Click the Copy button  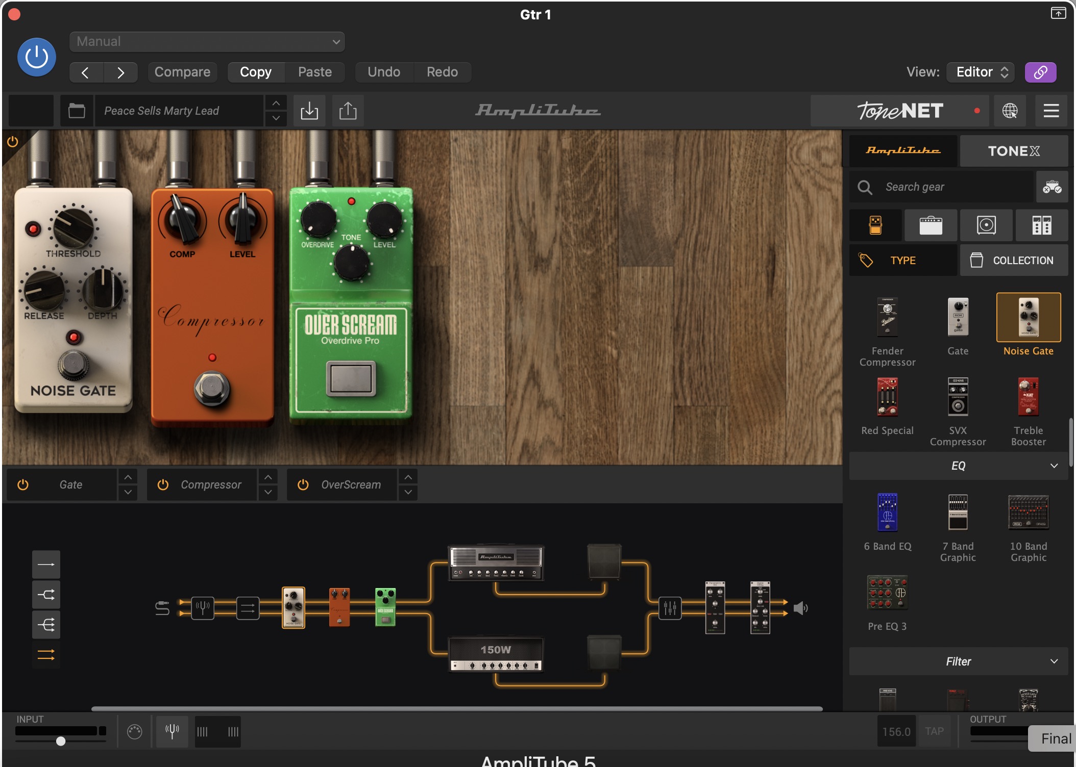tap(256, 72)
